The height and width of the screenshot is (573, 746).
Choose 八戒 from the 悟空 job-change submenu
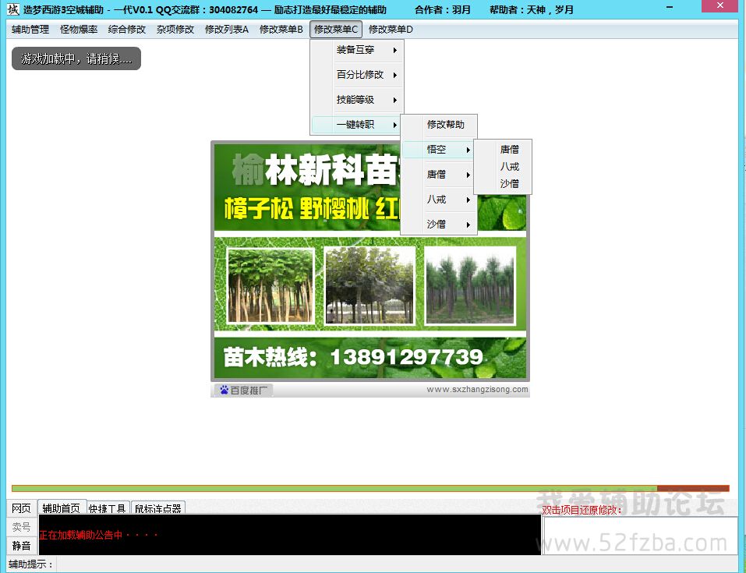(510, 167)
